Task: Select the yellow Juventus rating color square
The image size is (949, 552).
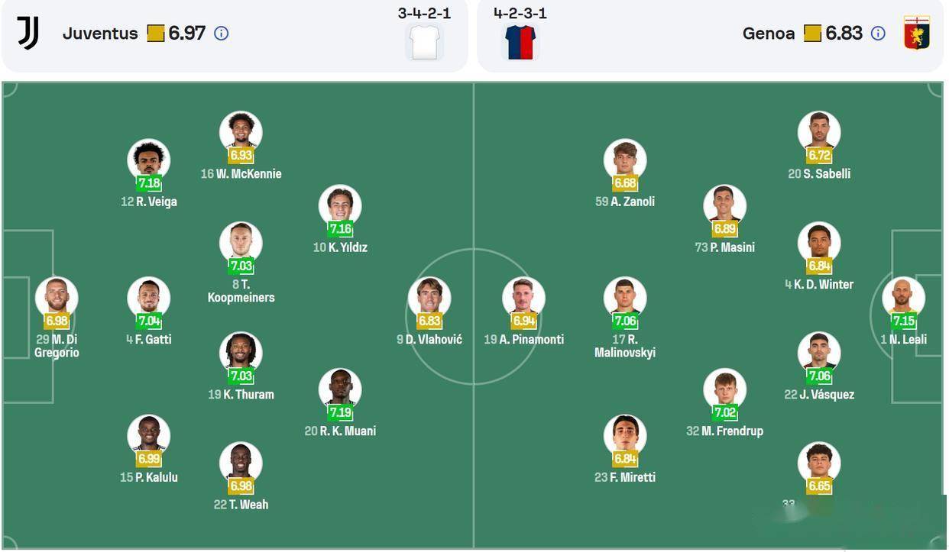Action: coord(156,34)
